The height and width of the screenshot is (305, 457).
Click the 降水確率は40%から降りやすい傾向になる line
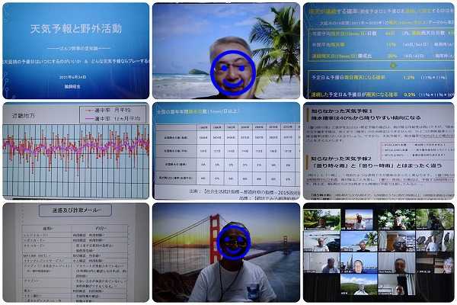tap(366, 118)
